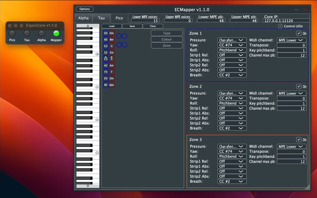Turn off Zone 3 via its On checkbox
This screenshot has height=198, width=317.
point(299,140)
